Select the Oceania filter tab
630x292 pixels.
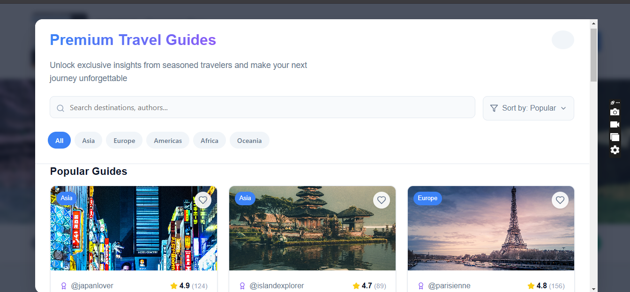[x=249, y=141]
